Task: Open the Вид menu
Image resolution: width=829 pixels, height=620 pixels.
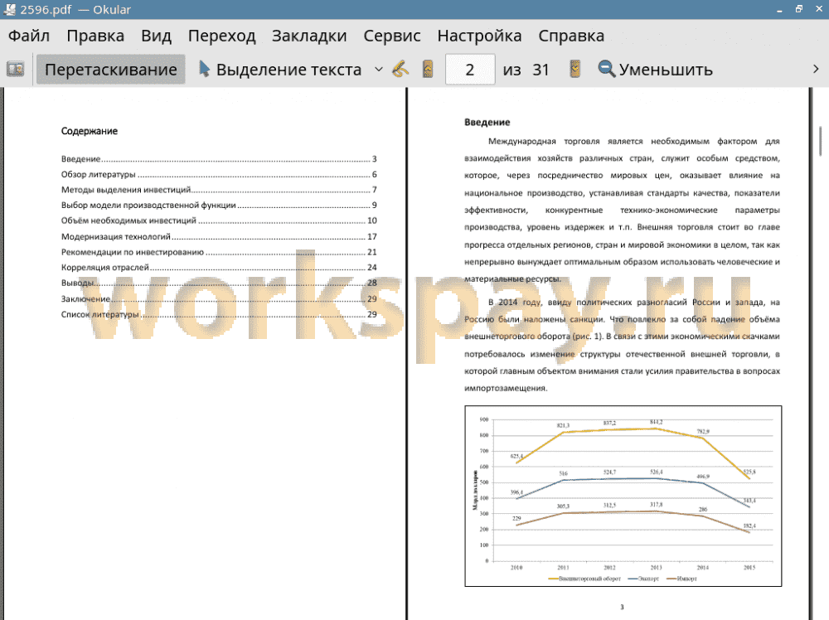Action: [x=156, y=36]
